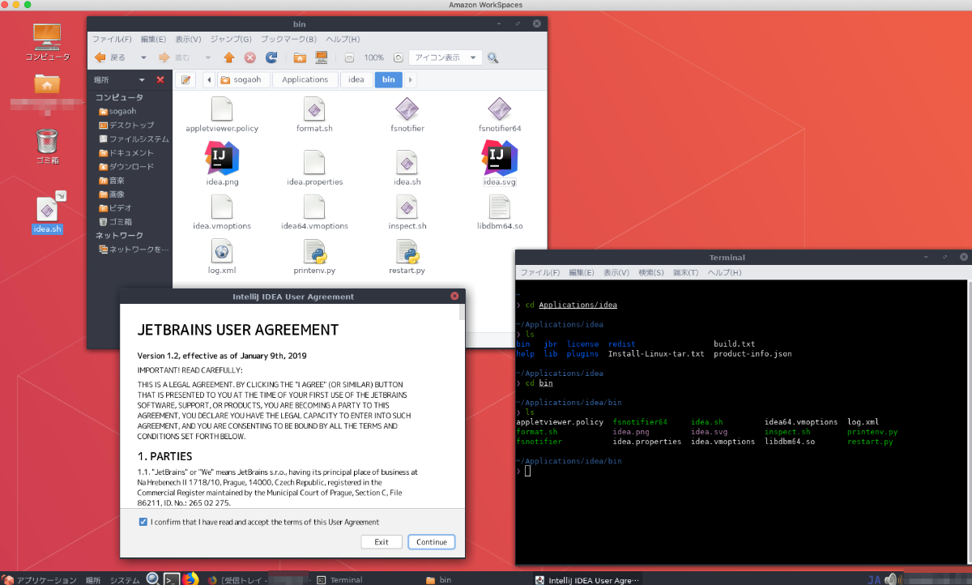This screenshot has height=585, width=972.
Task: Select appletviewer.policy file icon
Action: coord(222,109)
